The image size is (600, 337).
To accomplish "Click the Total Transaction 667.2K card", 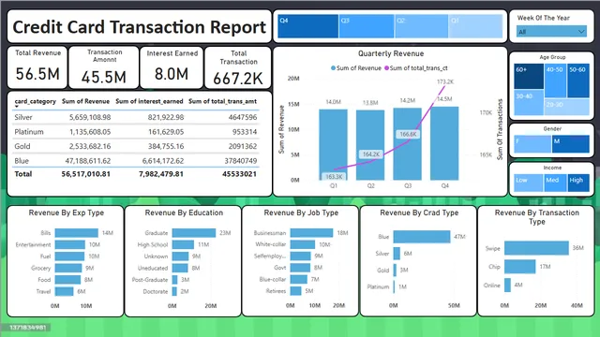I will click(x=238, y=67).
